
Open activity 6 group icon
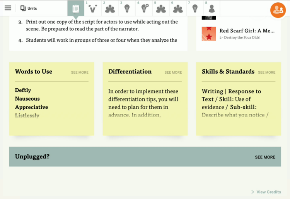pos(178,8)
